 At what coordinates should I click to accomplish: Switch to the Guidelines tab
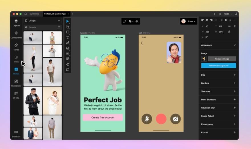(x=34, y=14)
